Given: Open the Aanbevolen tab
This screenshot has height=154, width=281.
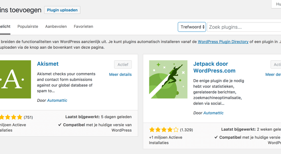Looking at the screenshot, I should pyautogui.click(x=56, y=27).
